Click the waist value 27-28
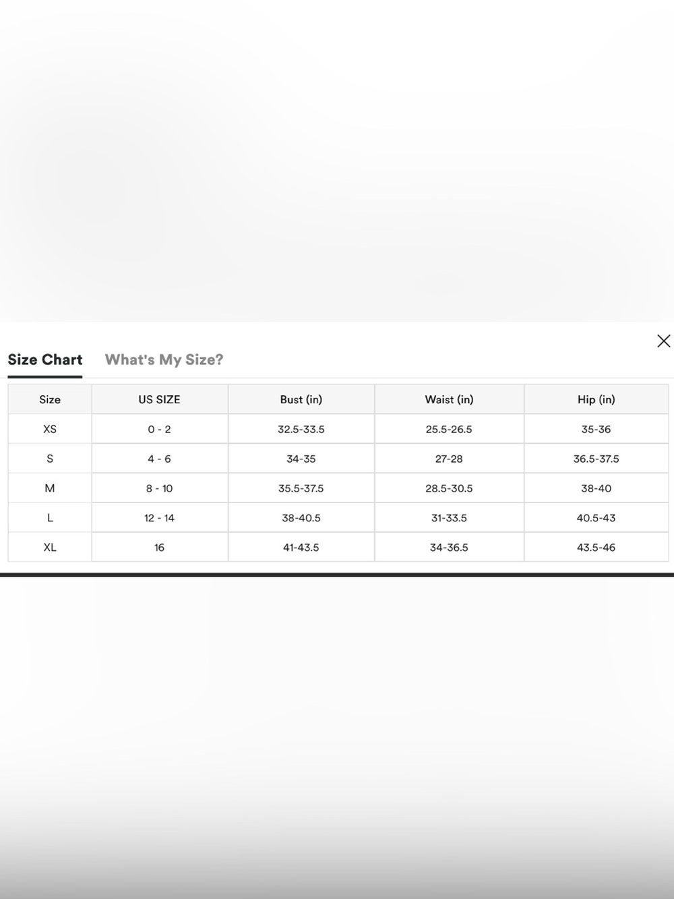 pyautogui.click(x=449, y=459)
